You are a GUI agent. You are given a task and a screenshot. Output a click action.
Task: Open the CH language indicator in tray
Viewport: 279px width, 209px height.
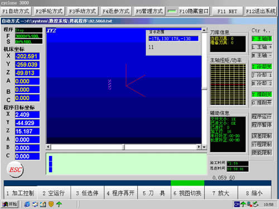(237, 205)
